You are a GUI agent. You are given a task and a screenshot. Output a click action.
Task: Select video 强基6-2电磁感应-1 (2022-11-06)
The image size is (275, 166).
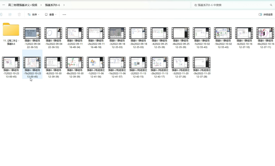pos(95,63)
